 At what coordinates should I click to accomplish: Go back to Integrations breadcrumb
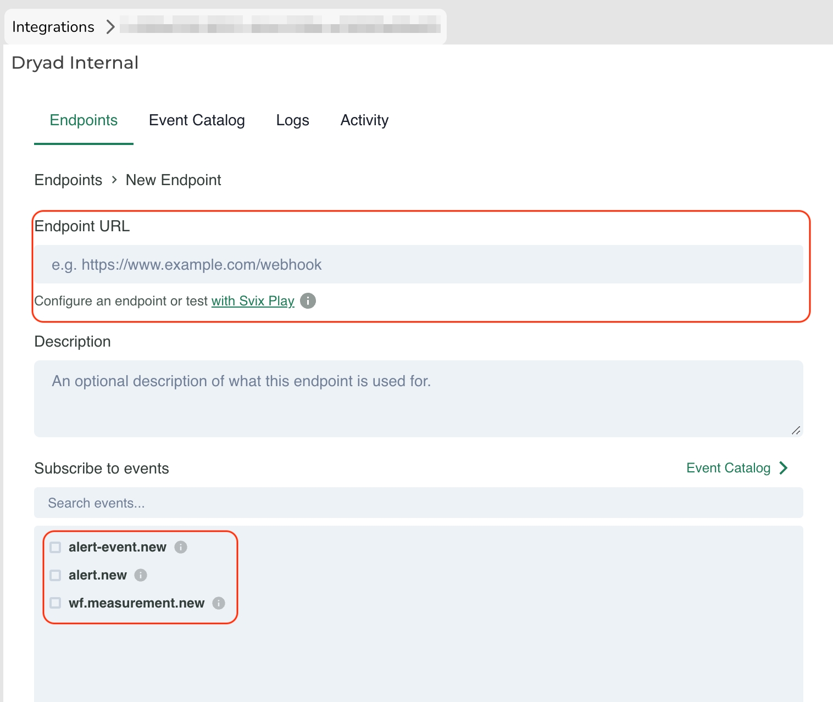point(53,27)
